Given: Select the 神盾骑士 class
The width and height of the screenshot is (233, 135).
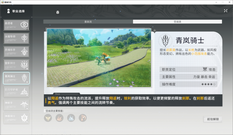Looking at the screenshot, I should click(16, 118).
